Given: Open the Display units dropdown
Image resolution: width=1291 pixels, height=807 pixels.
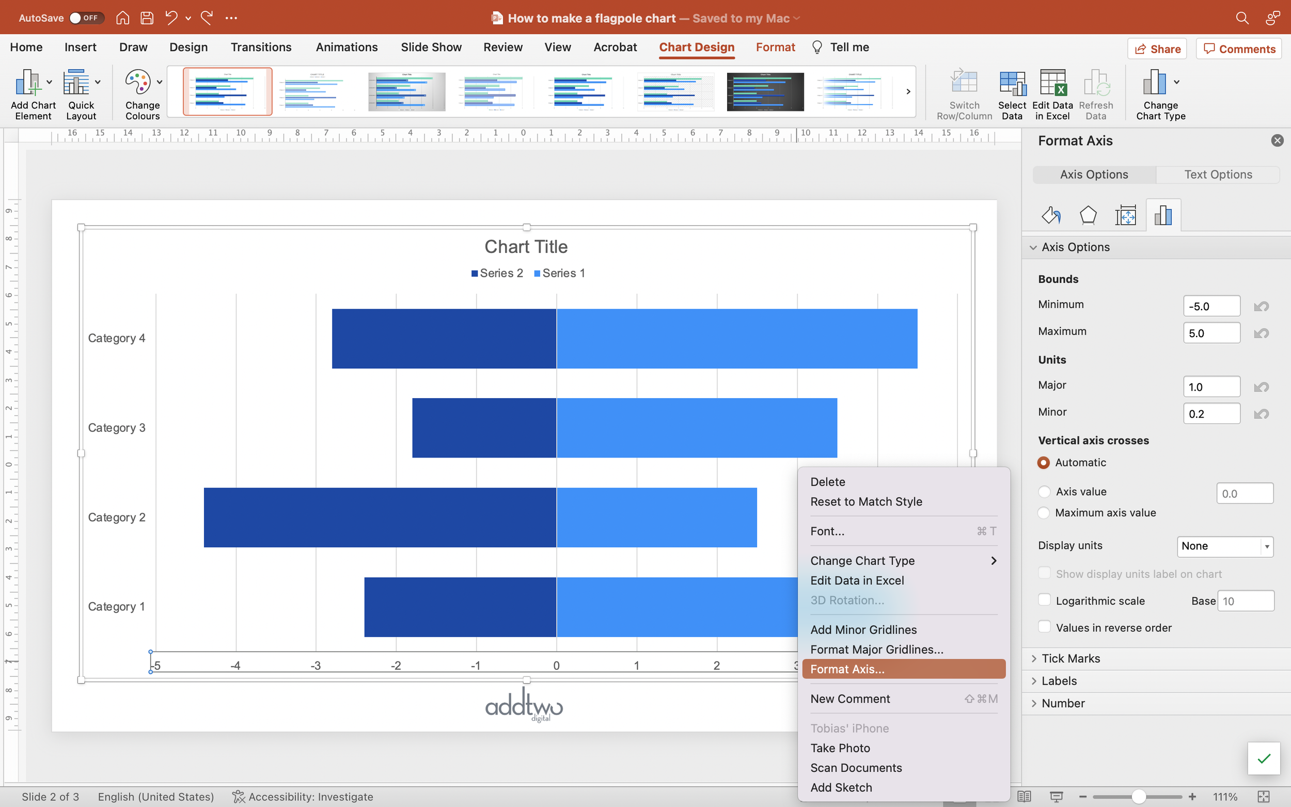Looking at the screenshot, I should point(1224,546).
